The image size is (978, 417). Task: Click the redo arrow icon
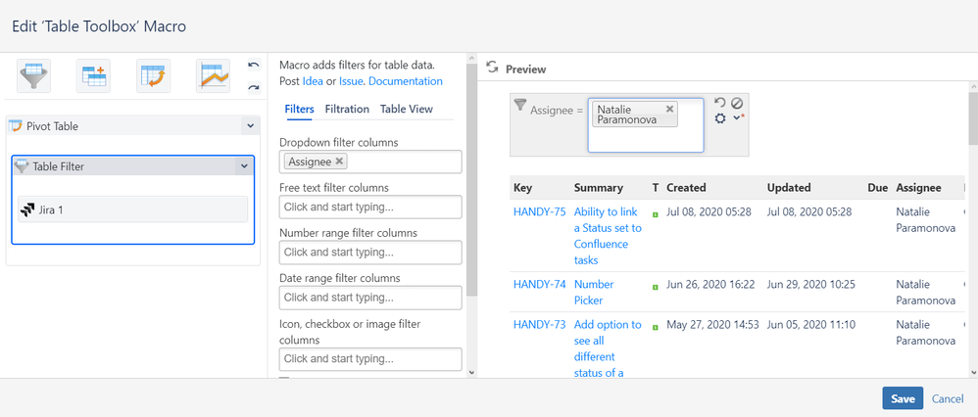253,87
